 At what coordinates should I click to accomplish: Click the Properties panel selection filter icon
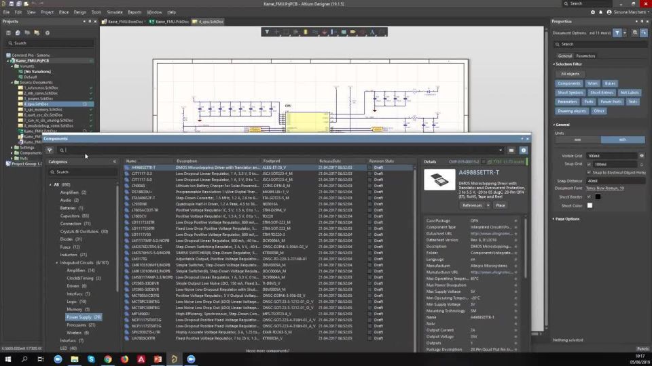point(617,33)
